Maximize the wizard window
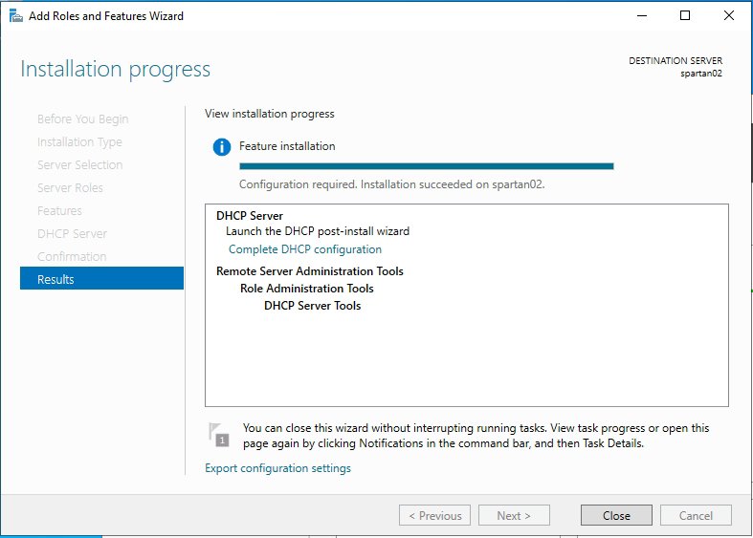 click(685, 15)
